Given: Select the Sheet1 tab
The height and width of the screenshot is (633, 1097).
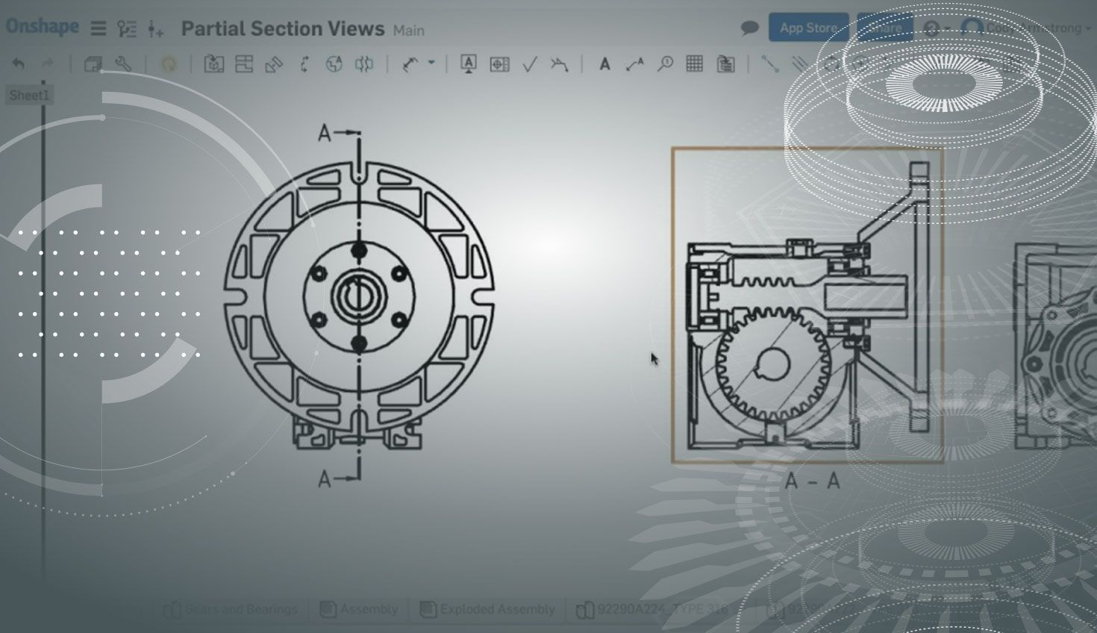Looking at the screenshot, I should point(29,96).
